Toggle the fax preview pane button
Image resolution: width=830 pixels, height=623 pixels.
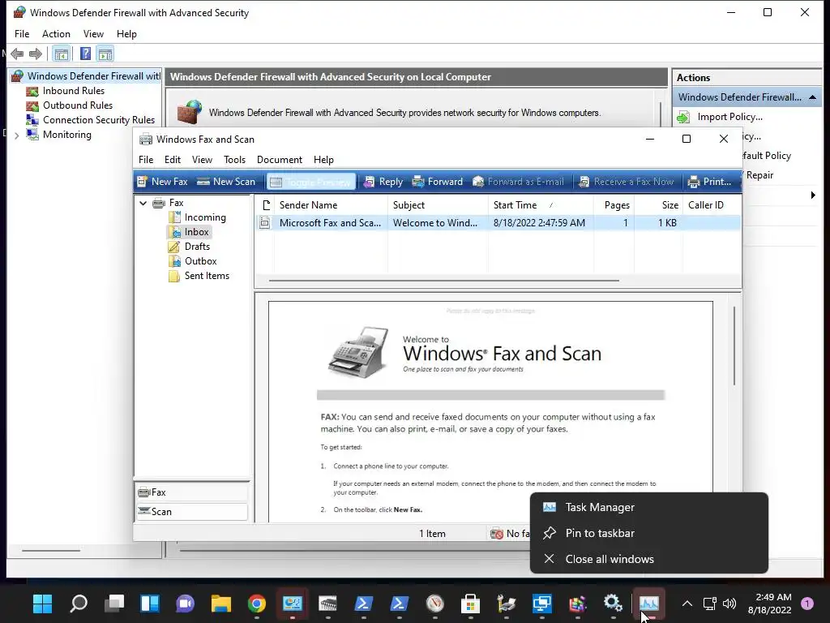click(x=310, y=182)
